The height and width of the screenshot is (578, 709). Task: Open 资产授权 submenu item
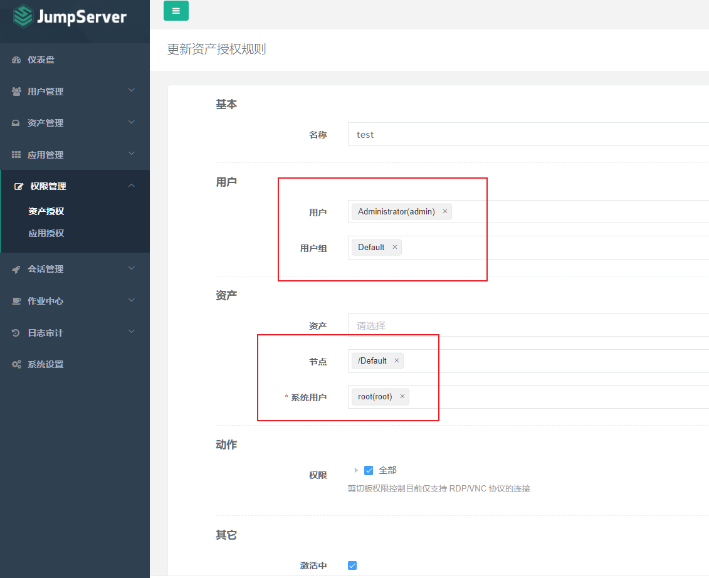tap(46, 211)
